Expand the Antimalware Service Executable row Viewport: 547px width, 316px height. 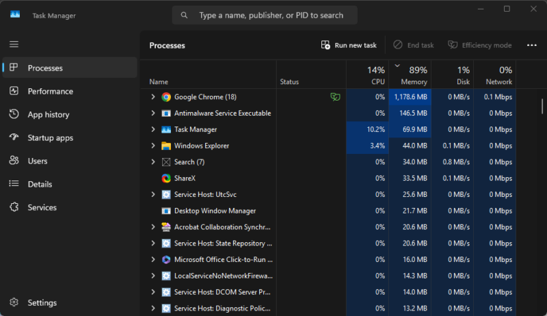[x=152, y=113]
